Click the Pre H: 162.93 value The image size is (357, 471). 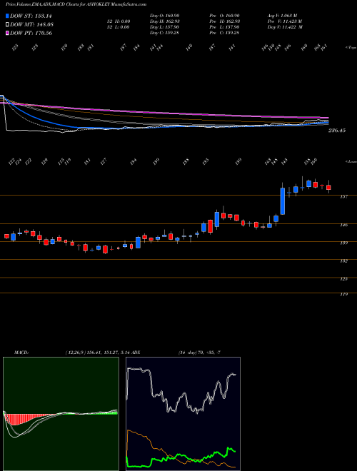(224, 21)
